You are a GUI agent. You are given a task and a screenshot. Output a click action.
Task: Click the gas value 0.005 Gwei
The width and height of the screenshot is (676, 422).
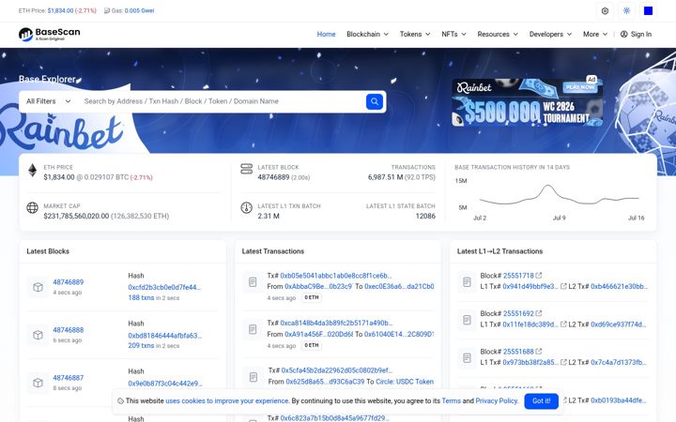tap(139, 10)
